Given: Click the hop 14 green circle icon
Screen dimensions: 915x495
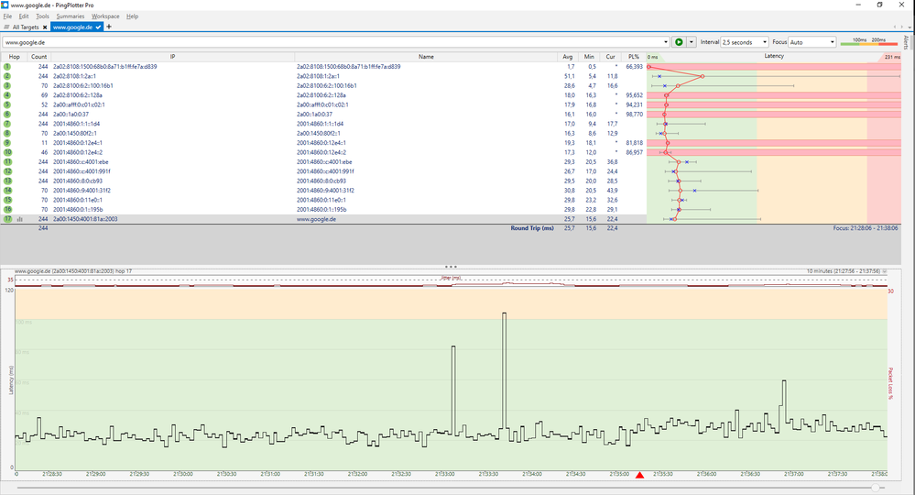Looking at the screenshot, I should (7, 191).
